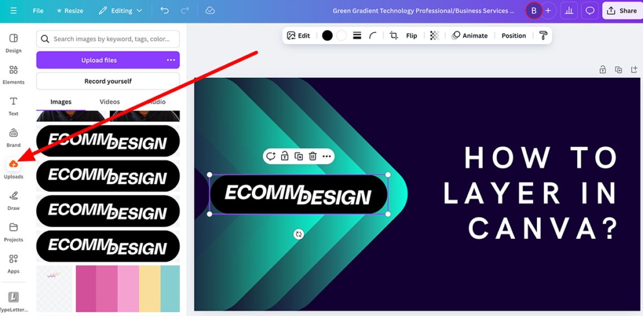Select the crop tool icon
643x316 pixels.
click(394, 36)
